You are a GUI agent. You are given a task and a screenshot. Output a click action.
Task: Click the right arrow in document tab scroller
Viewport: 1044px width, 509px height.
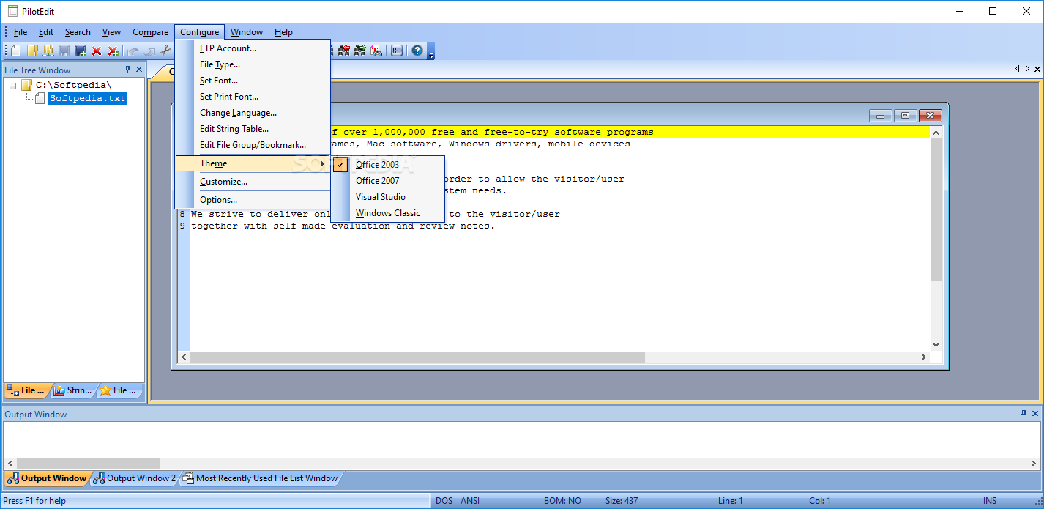tap(1027, 69)
